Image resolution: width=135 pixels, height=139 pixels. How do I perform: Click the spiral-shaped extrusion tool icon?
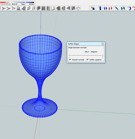coord(18,8)
